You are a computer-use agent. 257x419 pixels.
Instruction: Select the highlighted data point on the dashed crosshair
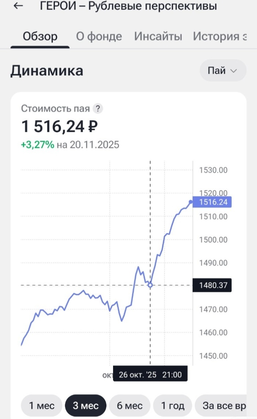150,285
